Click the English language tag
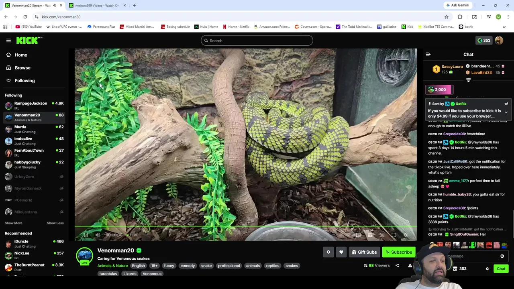The width and height of the screenshot is (514, 289). pos(138,266)
